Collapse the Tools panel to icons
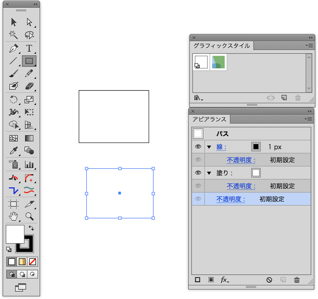 (35, 4)
